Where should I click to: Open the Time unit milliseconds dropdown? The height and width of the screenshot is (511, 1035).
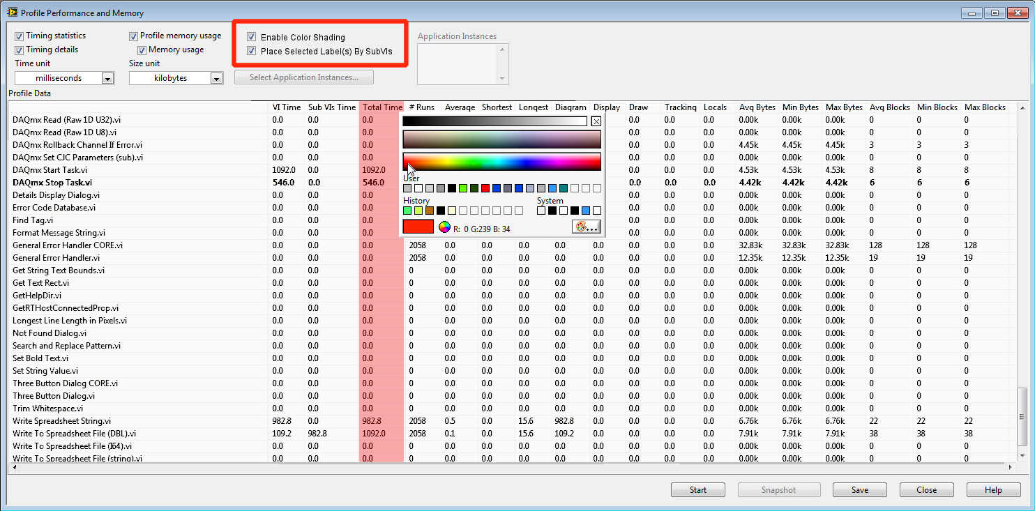107,79
